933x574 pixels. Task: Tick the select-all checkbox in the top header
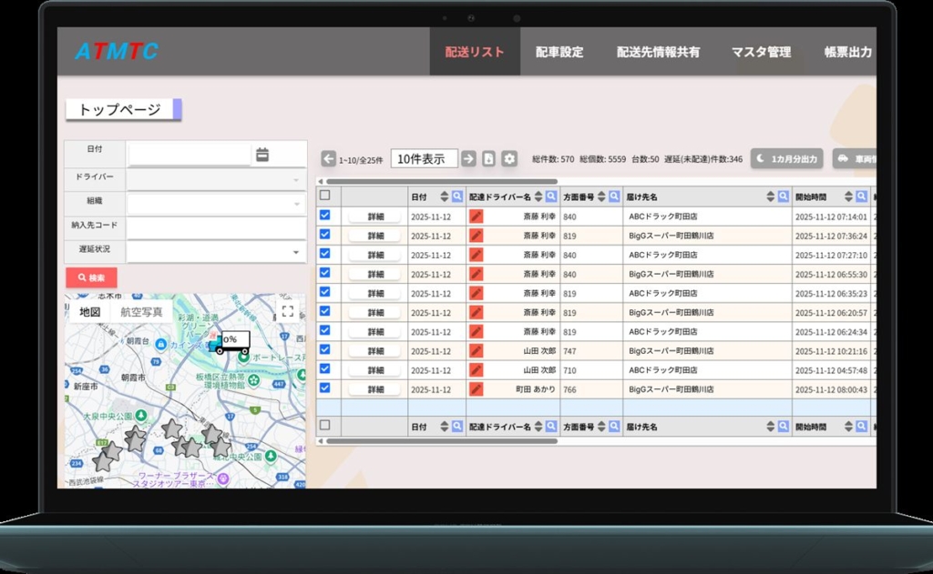[325, 195]
